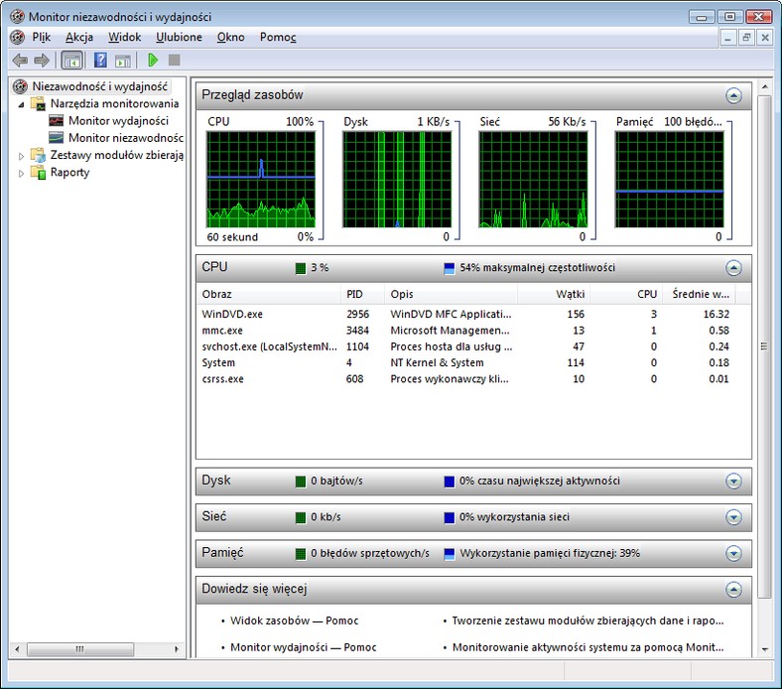Click the CPU usage graph
The height and width of the screenshot is (689, 782).
(260, 179)
